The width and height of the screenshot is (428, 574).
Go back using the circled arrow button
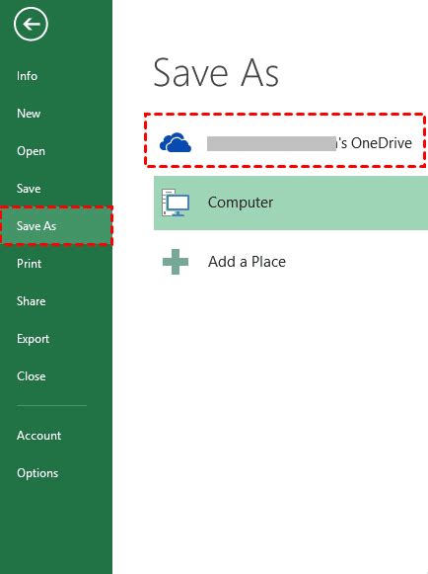[x=31, y=24]
